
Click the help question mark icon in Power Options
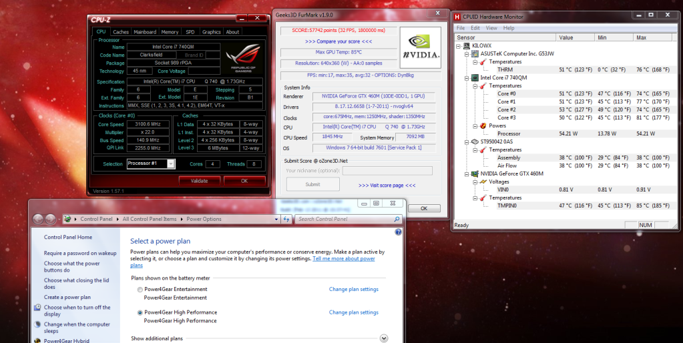click(x=398, y=232)
